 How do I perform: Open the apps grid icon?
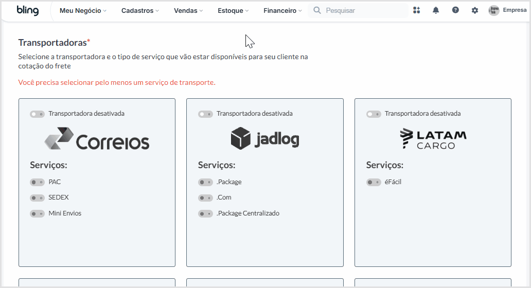[x=417, y=10]
